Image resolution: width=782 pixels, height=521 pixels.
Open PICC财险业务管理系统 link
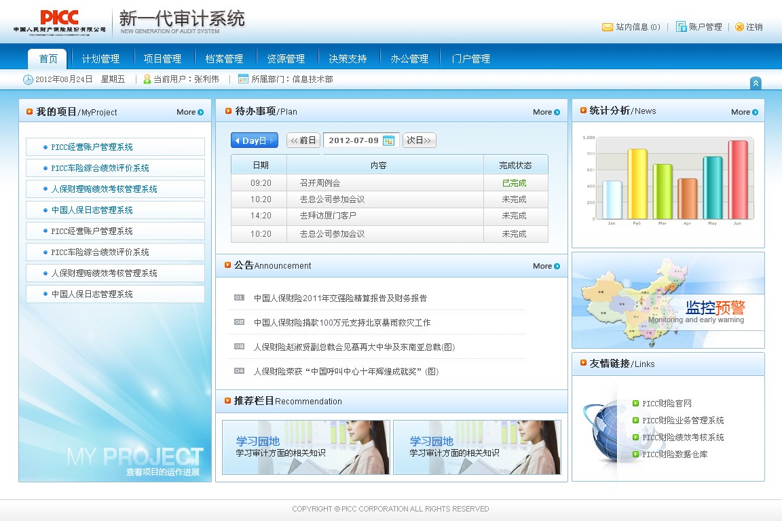(683, 421)
